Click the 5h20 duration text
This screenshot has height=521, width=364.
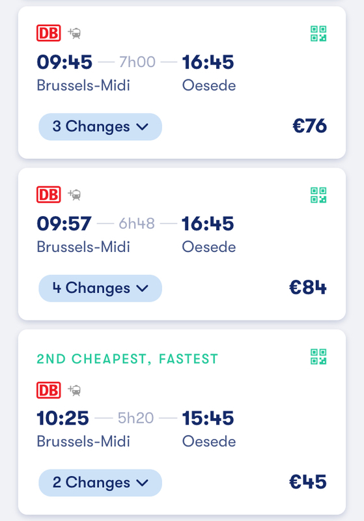[136, 418]
